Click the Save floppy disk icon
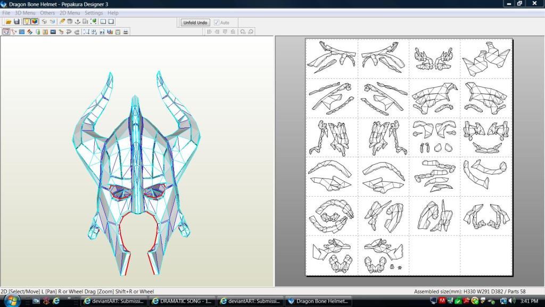The height and width of the screenshot is (307, 545). (x=16, y=21)
